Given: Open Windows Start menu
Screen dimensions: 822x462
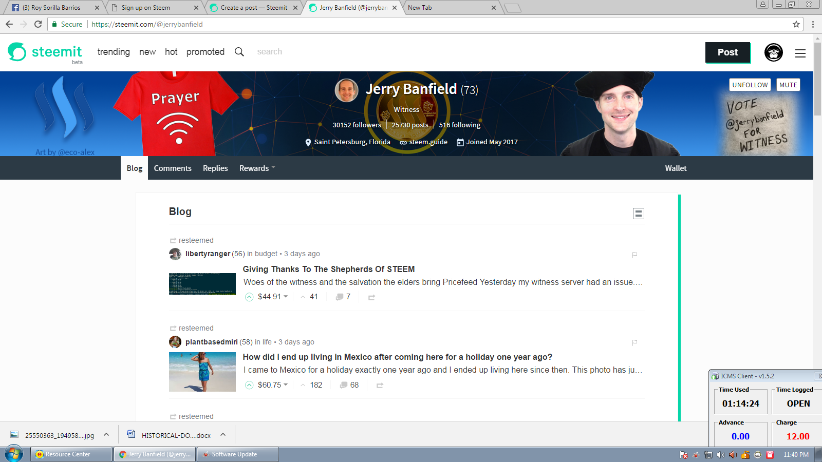Looking at the screenshot, I should (x=14, y=454).
